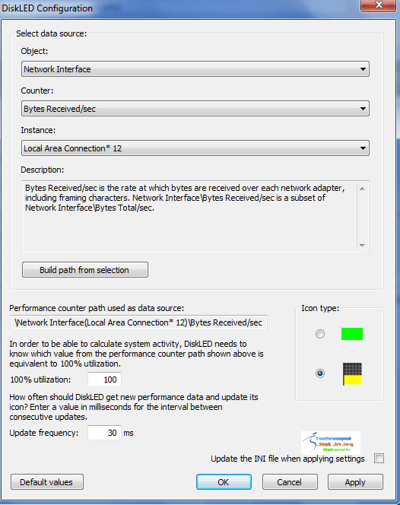This screenshot has width=400, height=505.
Task: Click the solid green LED icon preview
Action: point(351,334)
